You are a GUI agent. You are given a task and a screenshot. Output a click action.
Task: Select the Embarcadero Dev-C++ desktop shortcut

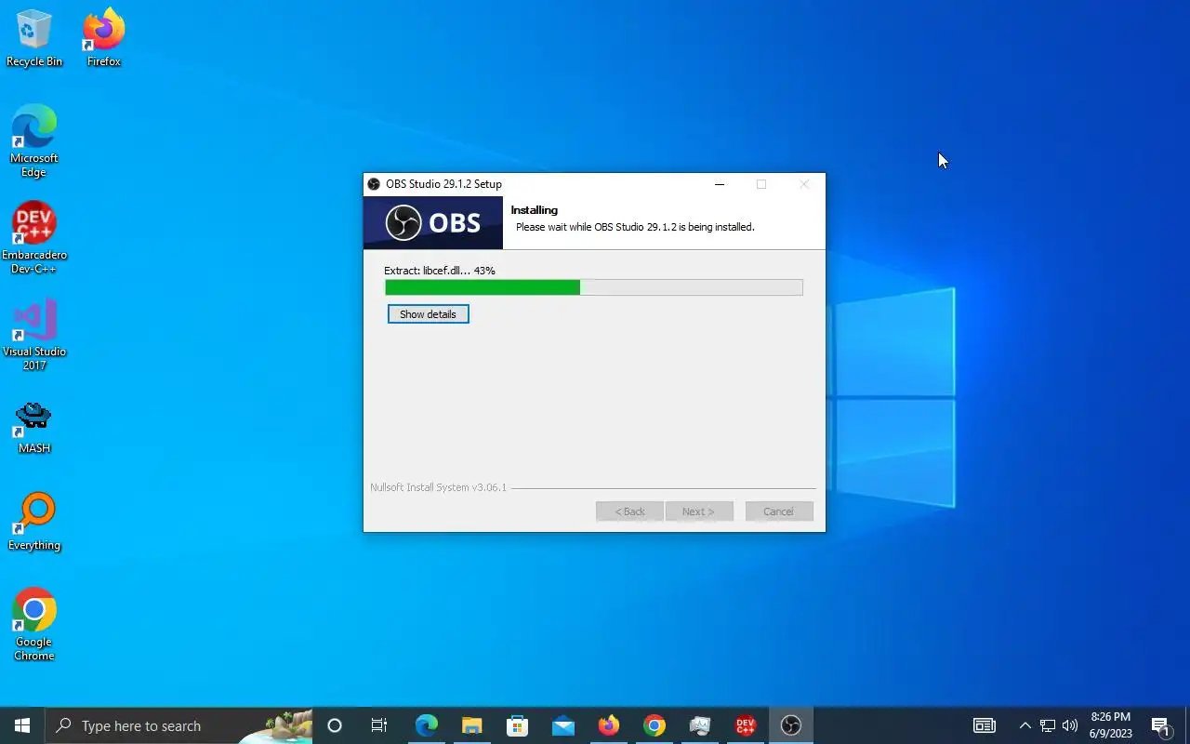point(33,238)
